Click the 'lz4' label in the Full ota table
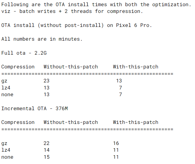 [x=6, y=88]
